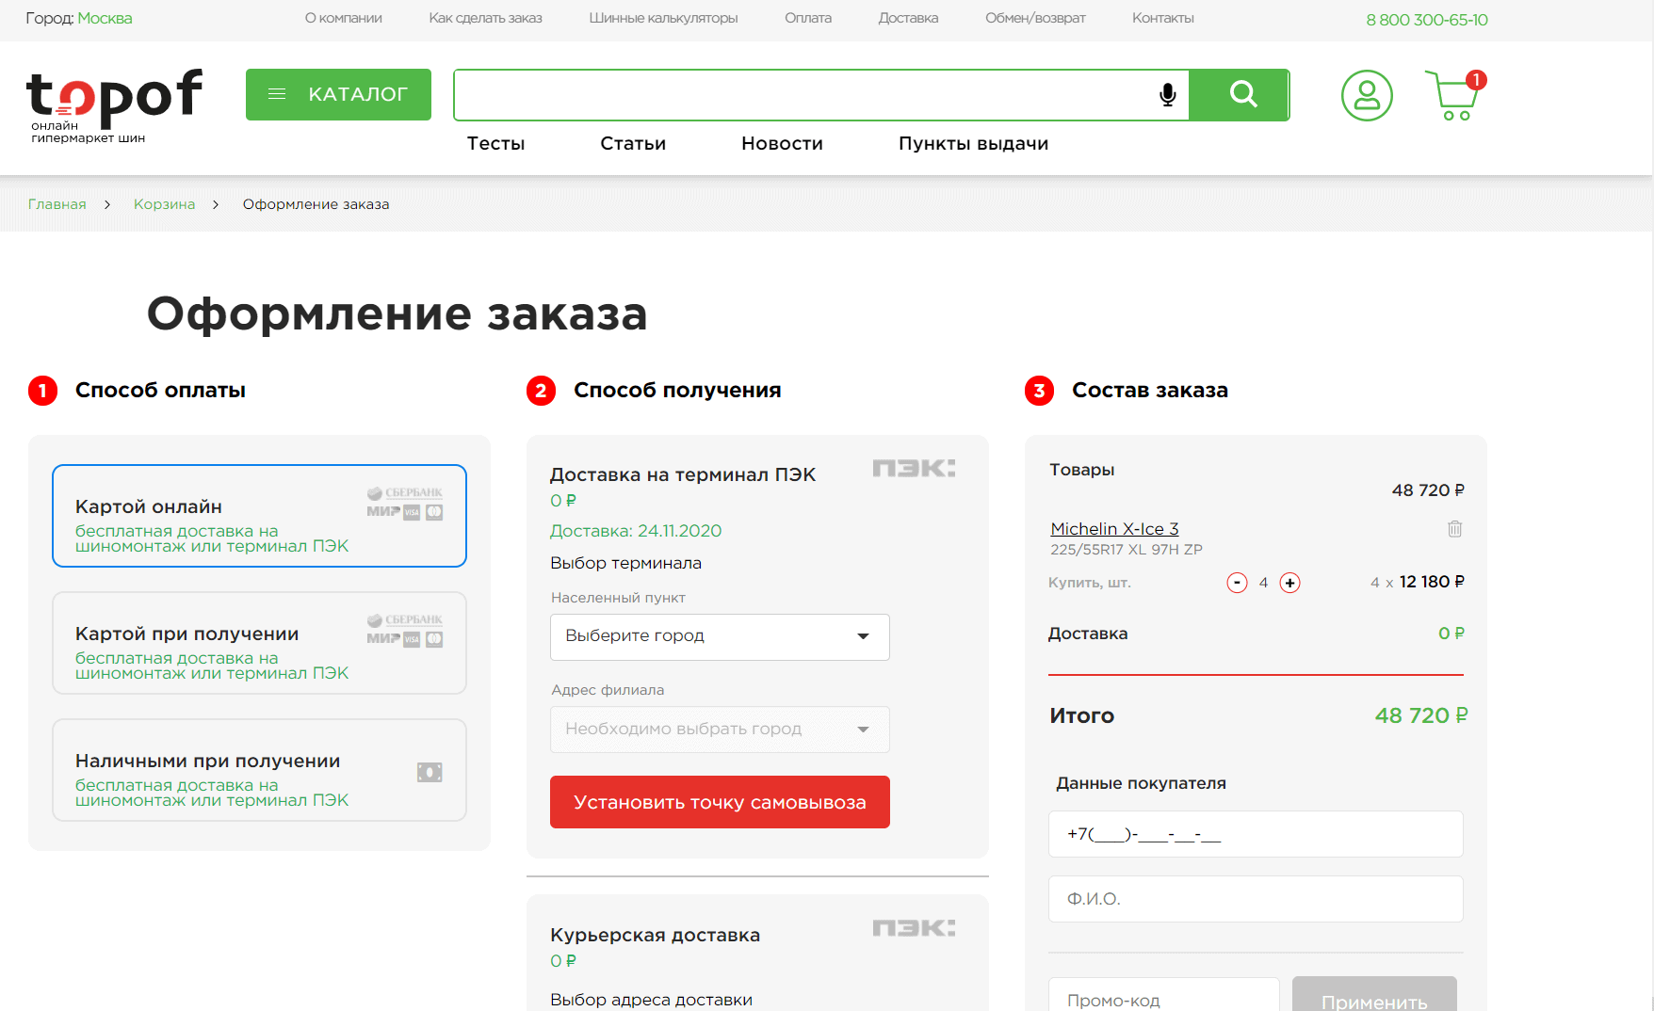Click Корзина breadcrumb link
1654x1011 pixels.
click(164, 204)
